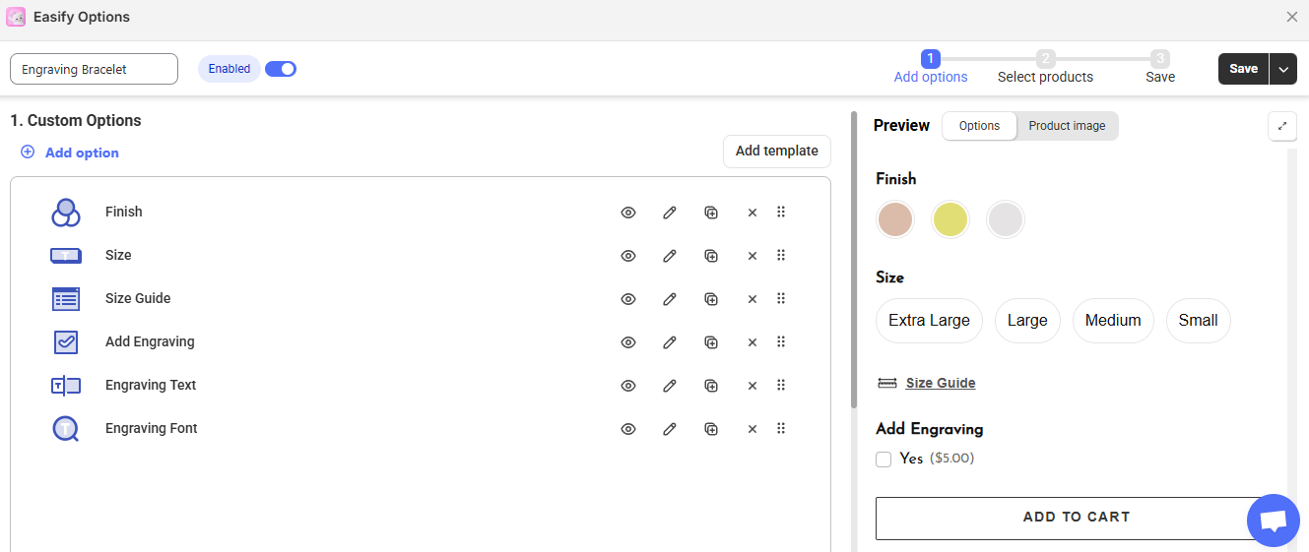Delete the Size Guide option
The image size is (1309, 552).
753,299
